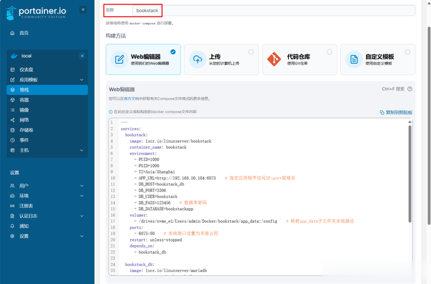
Task: Click the 存储卷 database icon
Action: pos(12,130)
